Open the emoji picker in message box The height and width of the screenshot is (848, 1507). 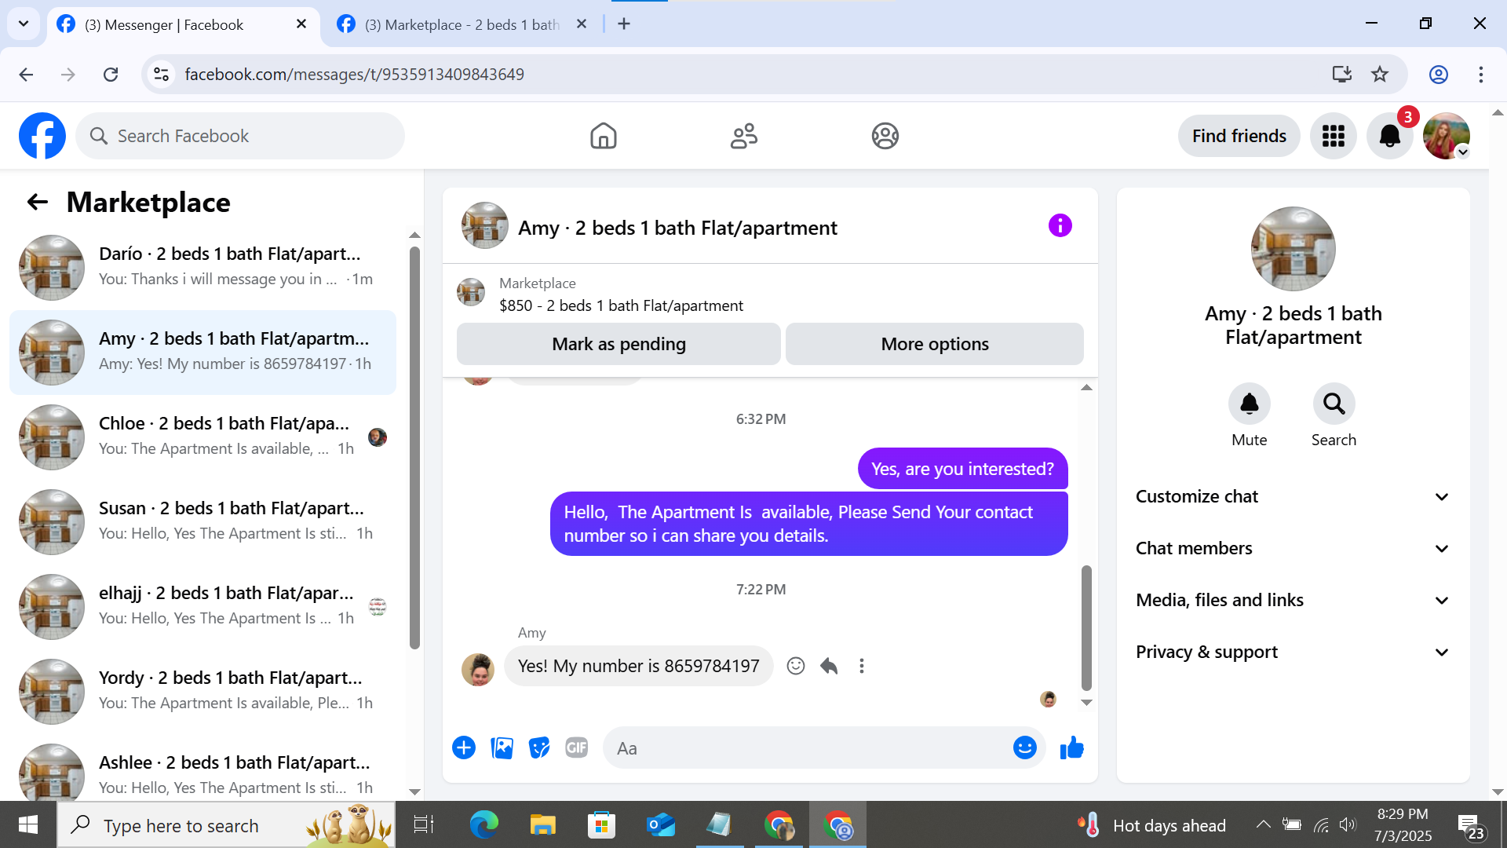(x=1024, y=748)
